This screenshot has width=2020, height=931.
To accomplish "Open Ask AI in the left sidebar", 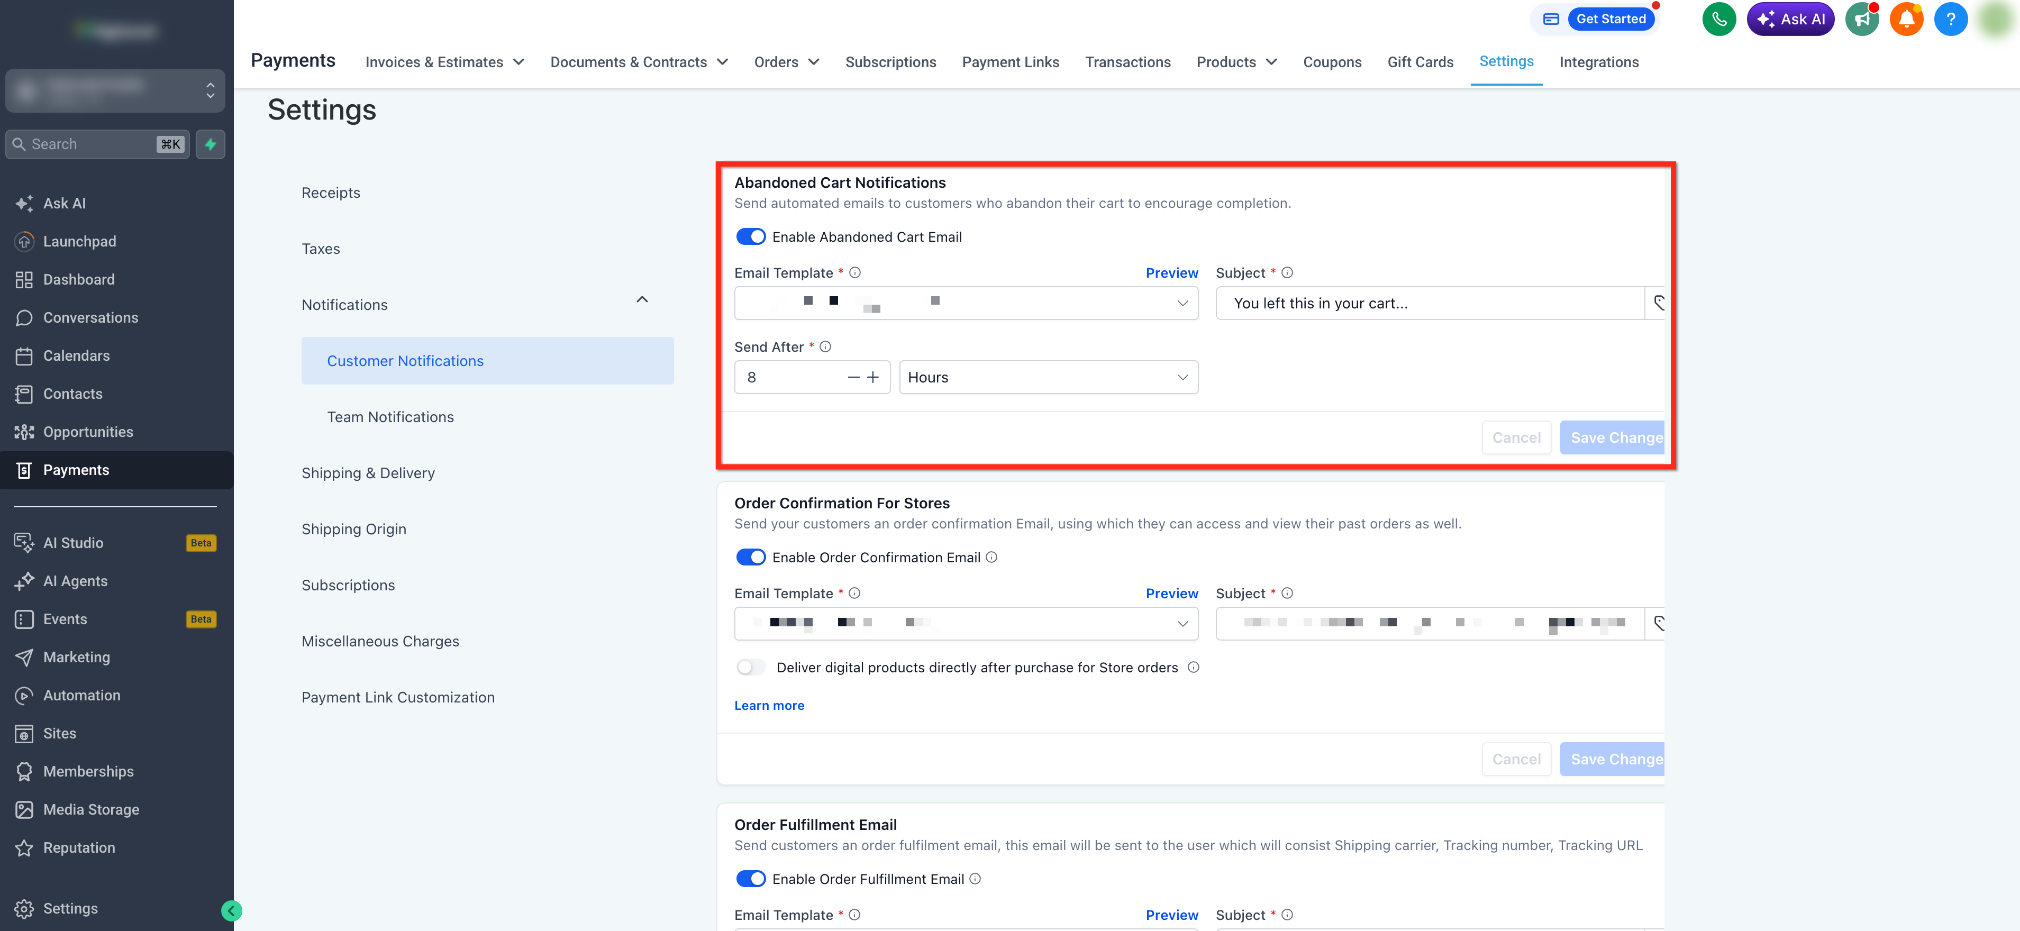I will tap(65, 203).
